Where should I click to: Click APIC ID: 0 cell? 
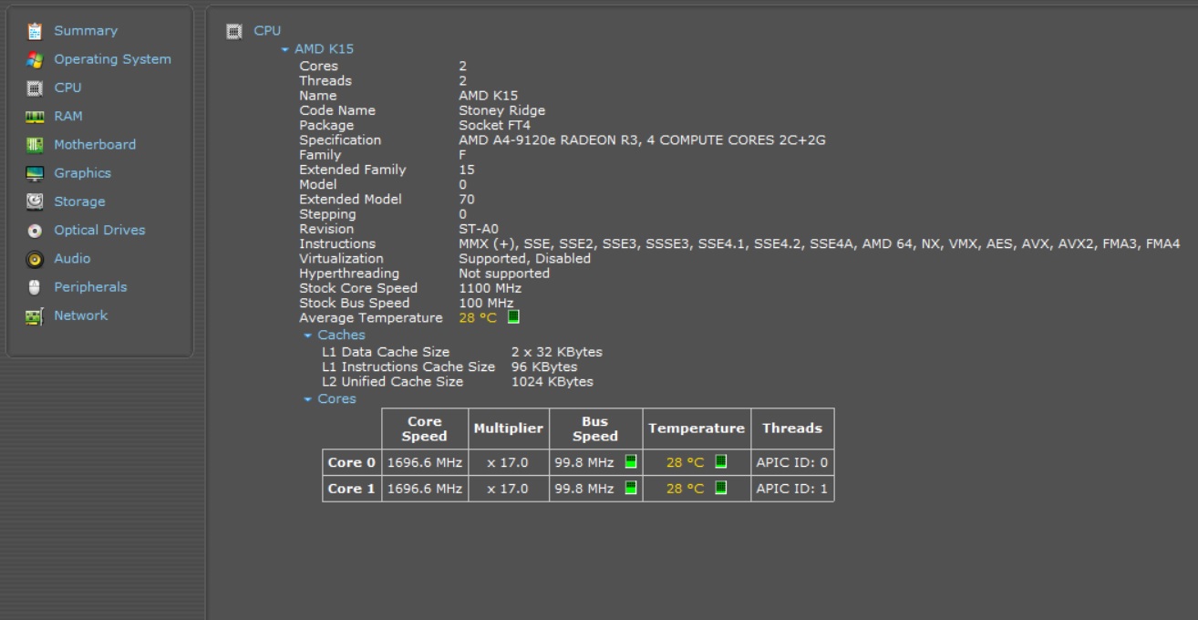click(792, 462)
